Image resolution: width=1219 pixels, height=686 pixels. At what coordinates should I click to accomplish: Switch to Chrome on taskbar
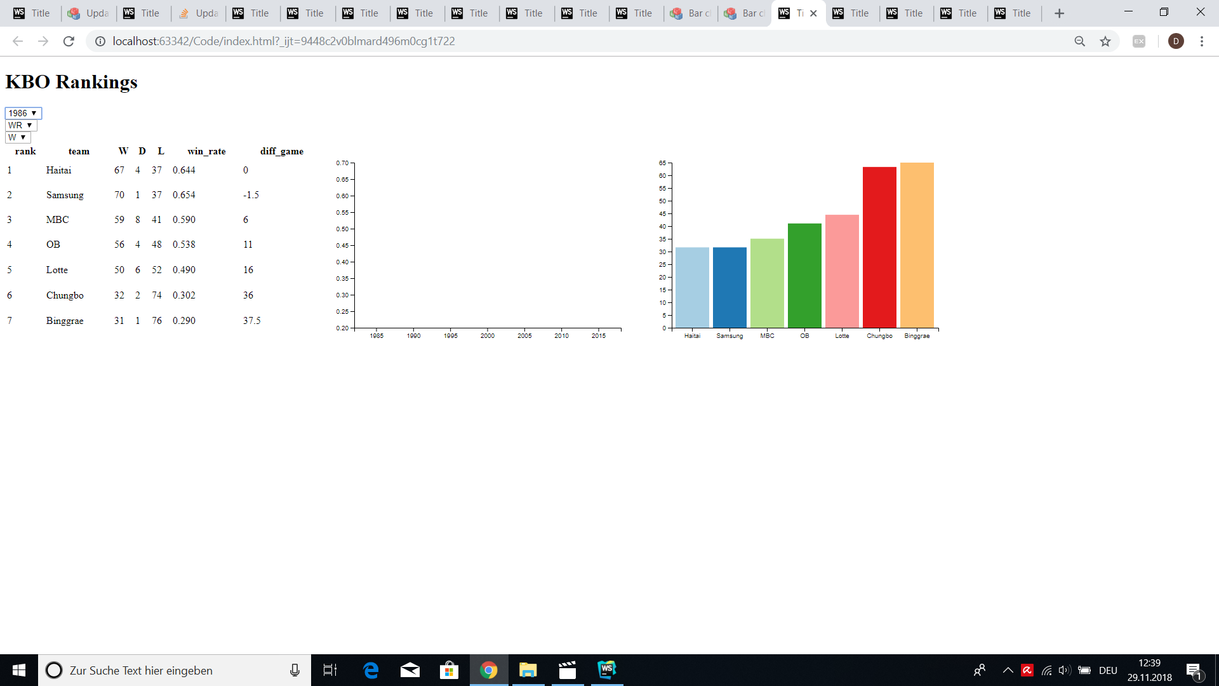pyautogui.click(x=489, y=670)
